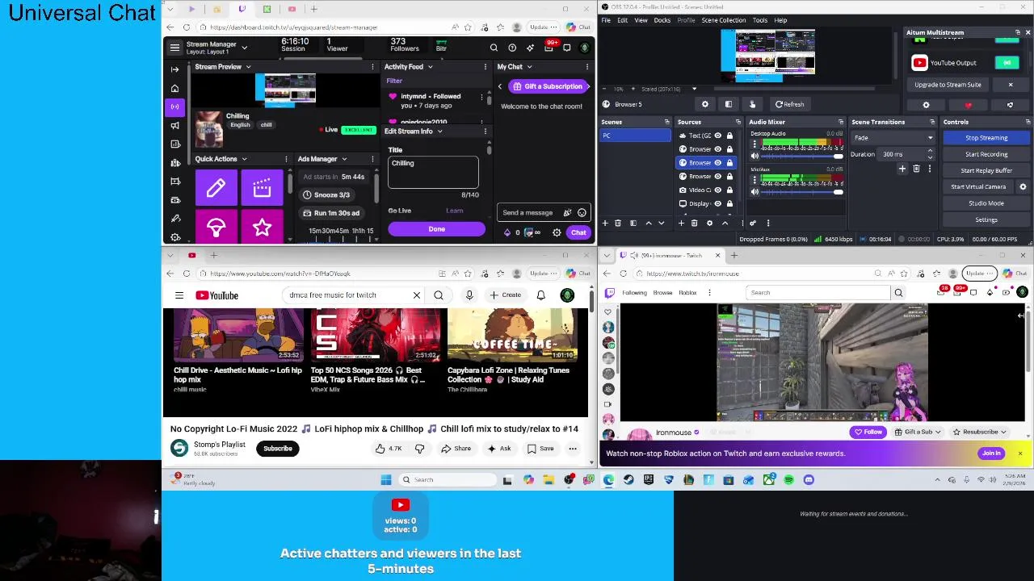The width and height of the screenshot is (1034, 581).
Task: Open the emoji picker in My Chat
Action: [582, 213]
